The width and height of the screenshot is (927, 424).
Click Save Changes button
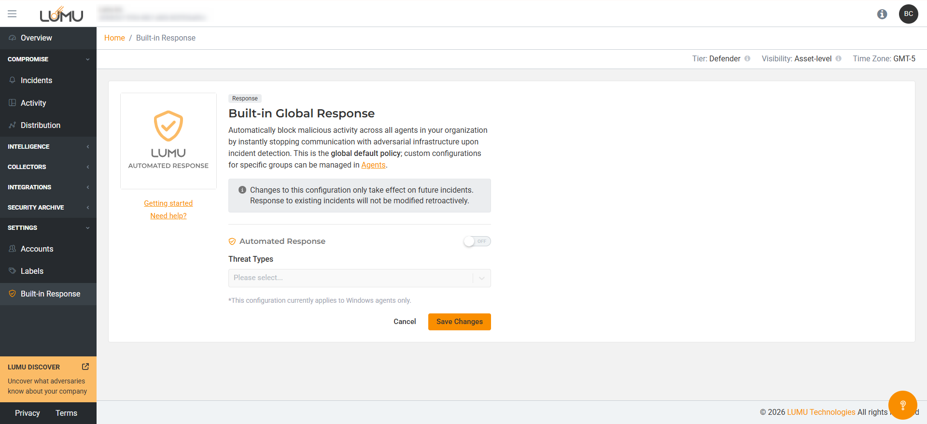coord(459,322)
